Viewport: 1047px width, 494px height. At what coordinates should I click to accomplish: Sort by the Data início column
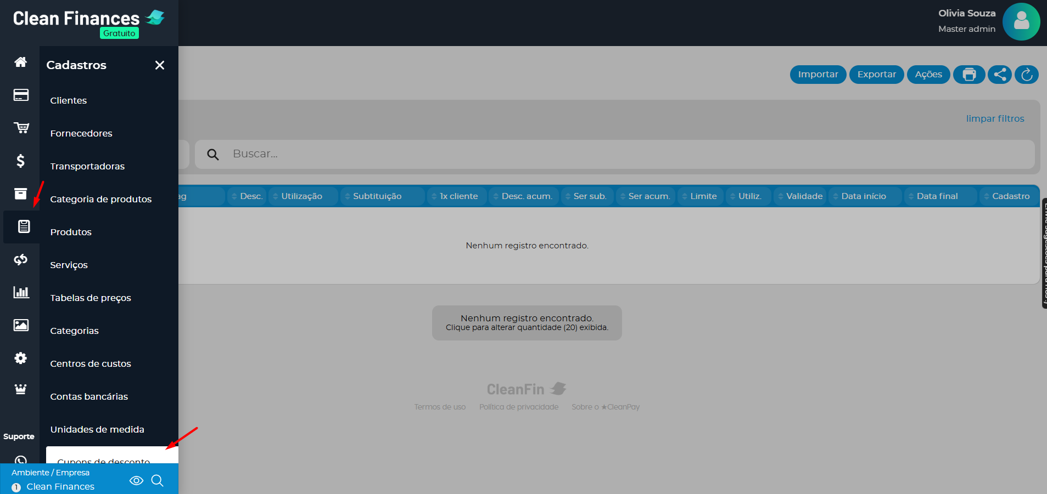pyautogui.click(x=863, y=196)
